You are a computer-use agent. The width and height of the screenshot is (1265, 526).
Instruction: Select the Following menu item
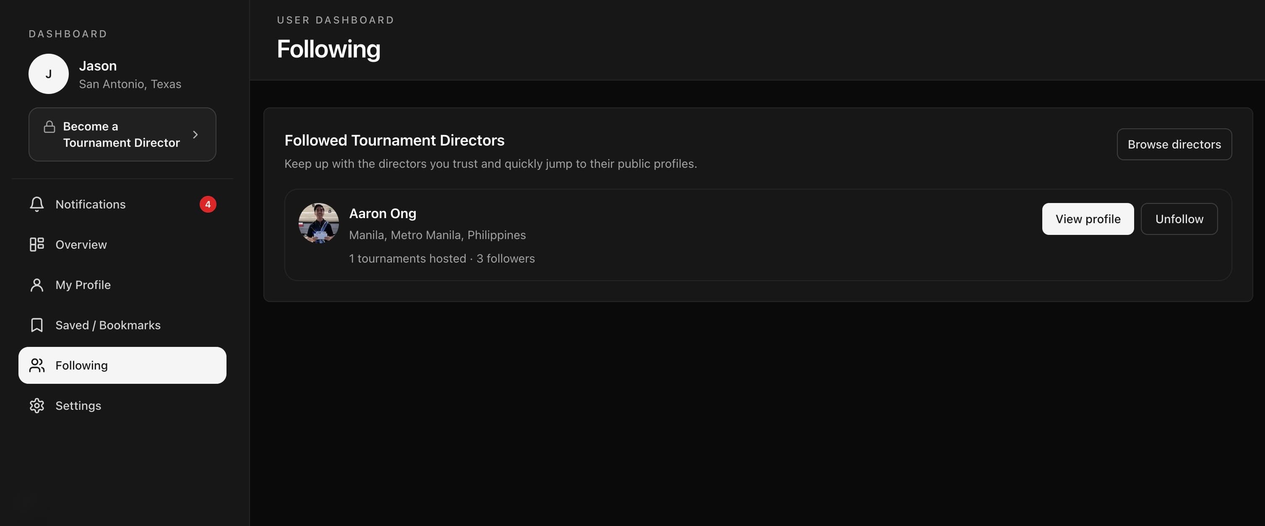click(x=122, y=365)
